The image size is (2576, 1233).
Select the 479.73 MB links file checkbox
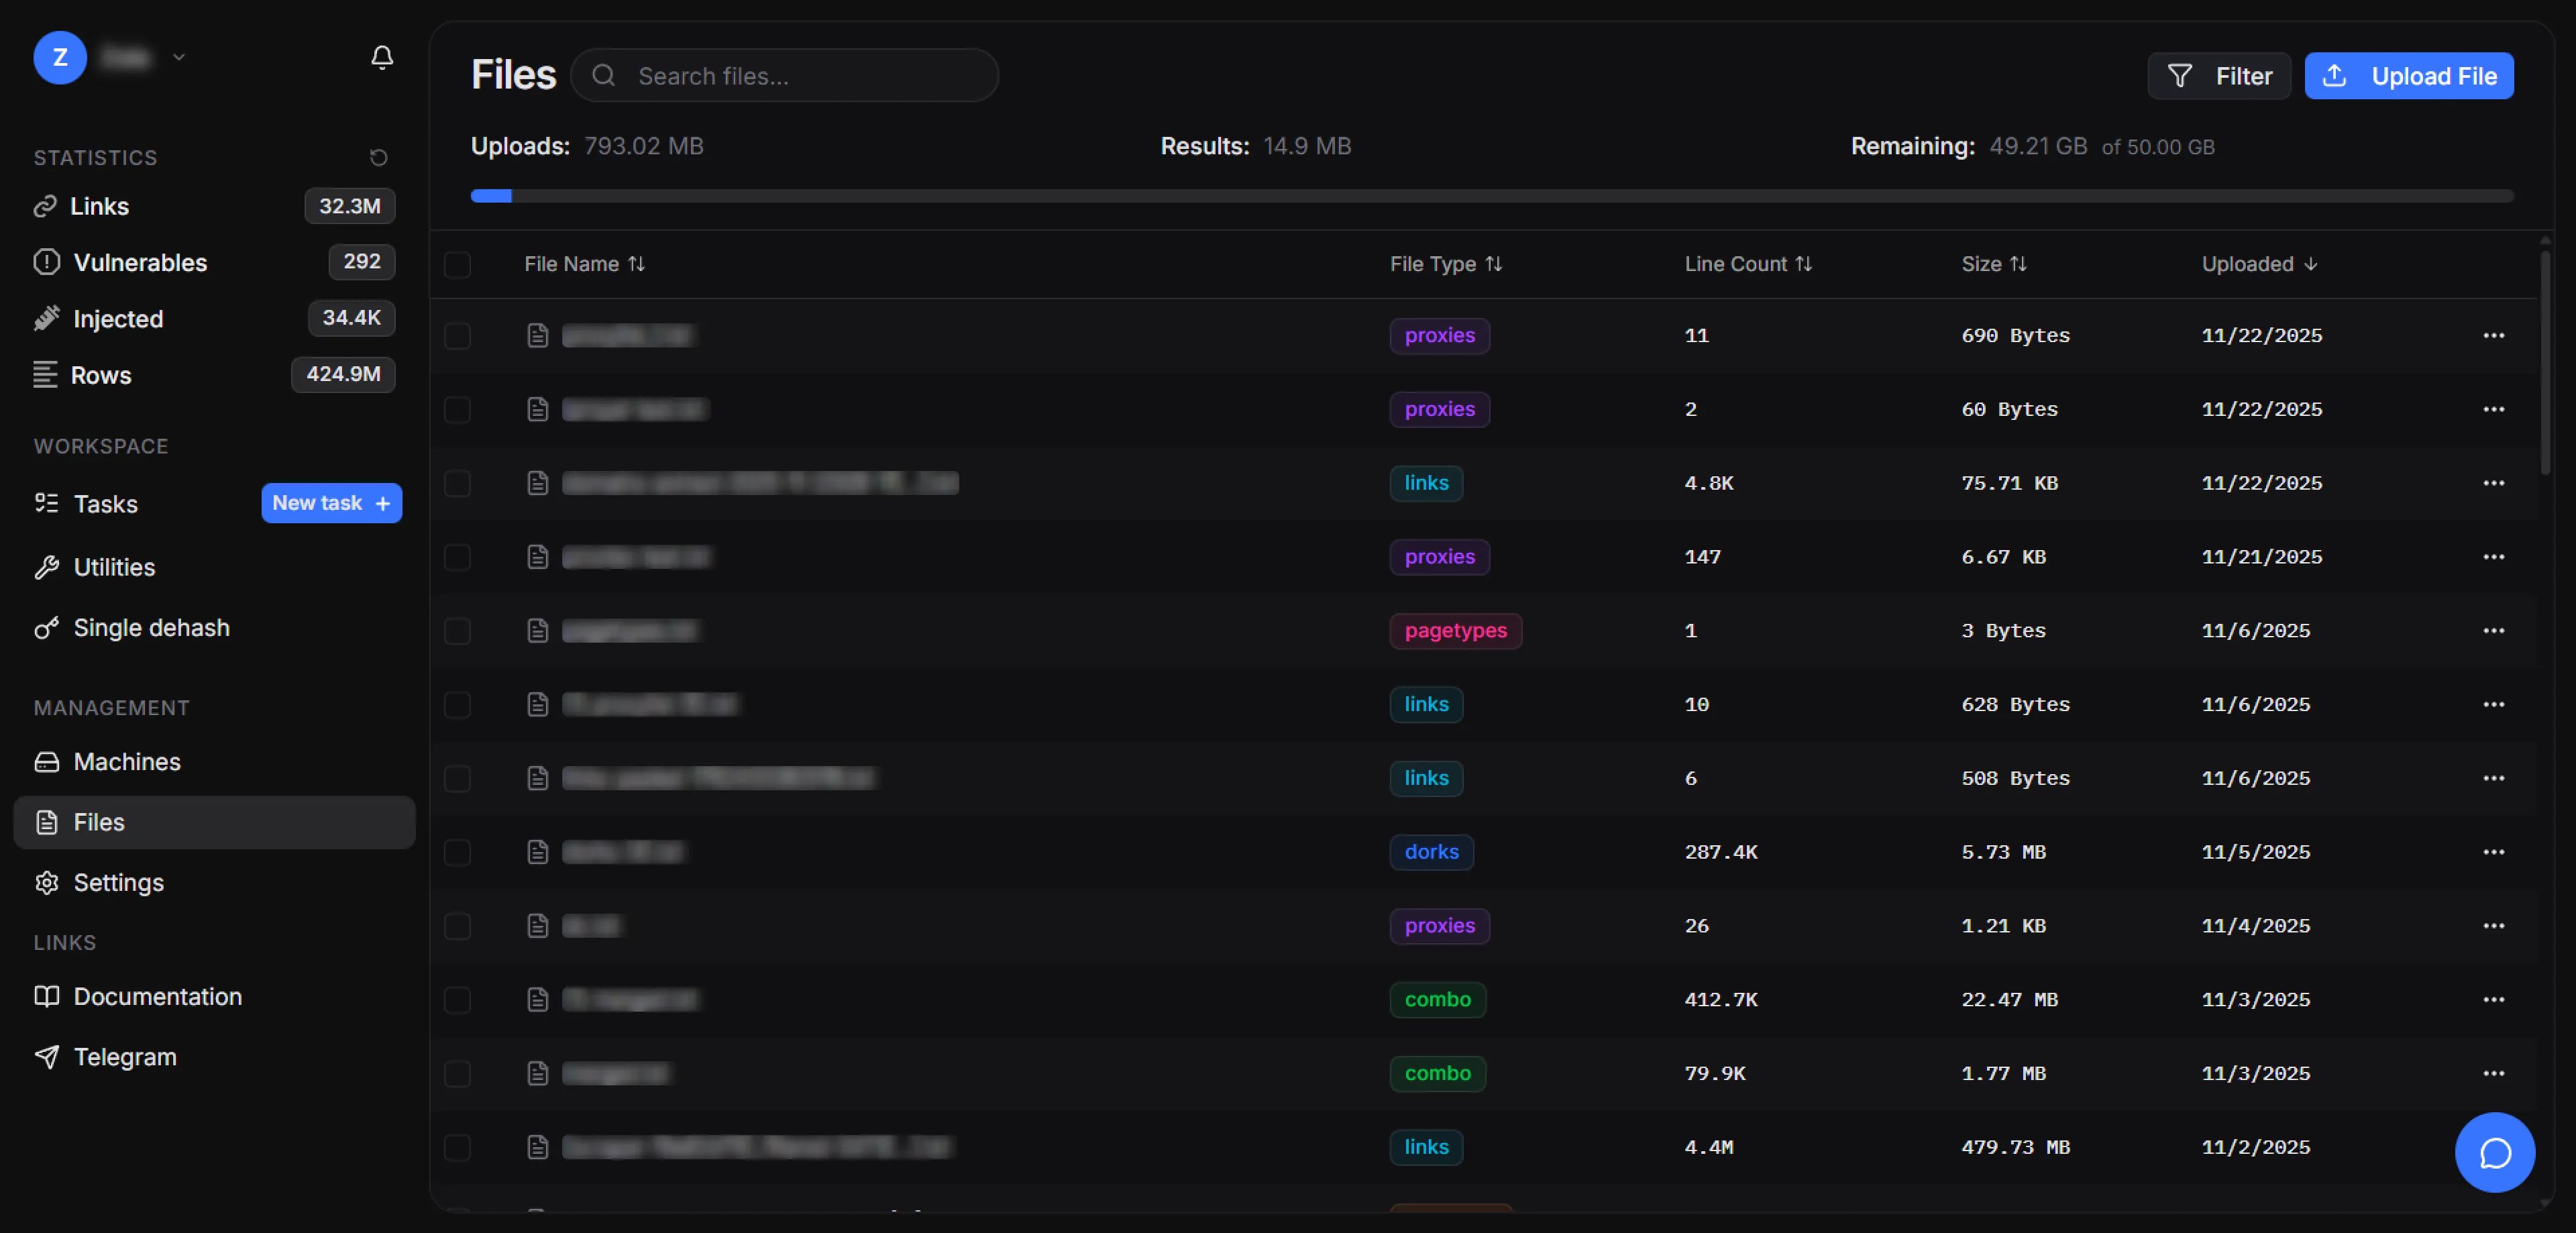457,1147
